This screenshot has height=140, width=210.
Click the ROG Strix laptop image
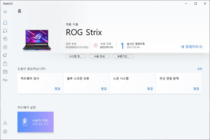click(x=37, y=40)
